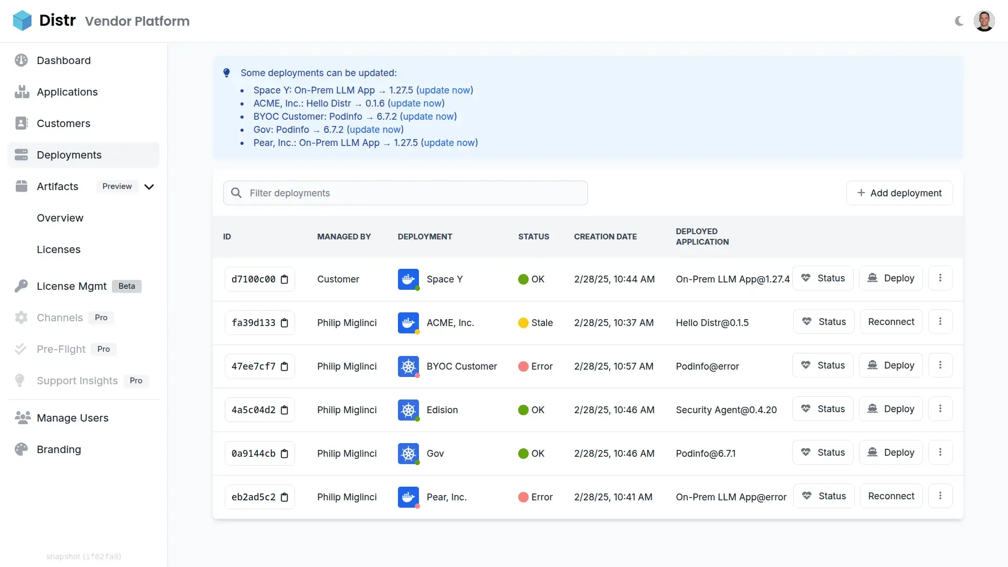Open the Branding palette icon
This screenshot has width=1008, height=567.
pyautogui.click(x=21, y=449)
